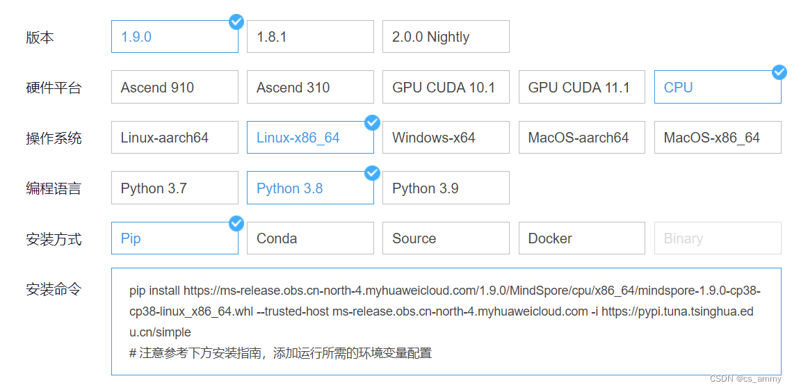The width and height of the screenshot is (792, 390).
Task: Click the 'u.cn/simple' command line
Action: 160,332
